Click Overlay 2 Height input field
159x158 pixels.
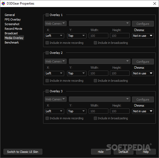tap(120, 73)
